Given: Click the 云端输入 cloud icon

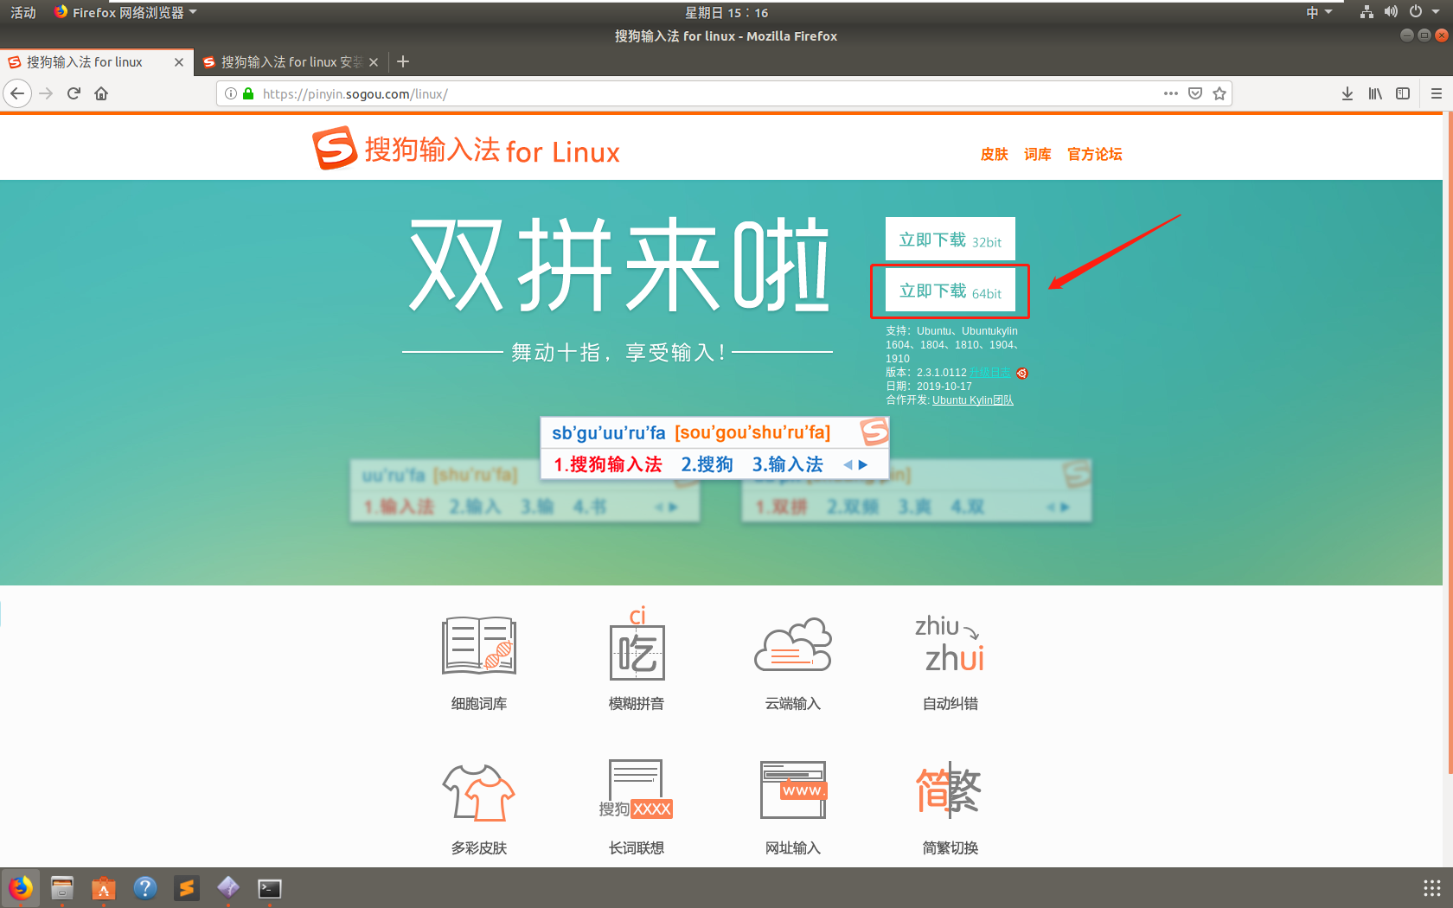Looking at the screenshot, I should (x=793, y=645).
